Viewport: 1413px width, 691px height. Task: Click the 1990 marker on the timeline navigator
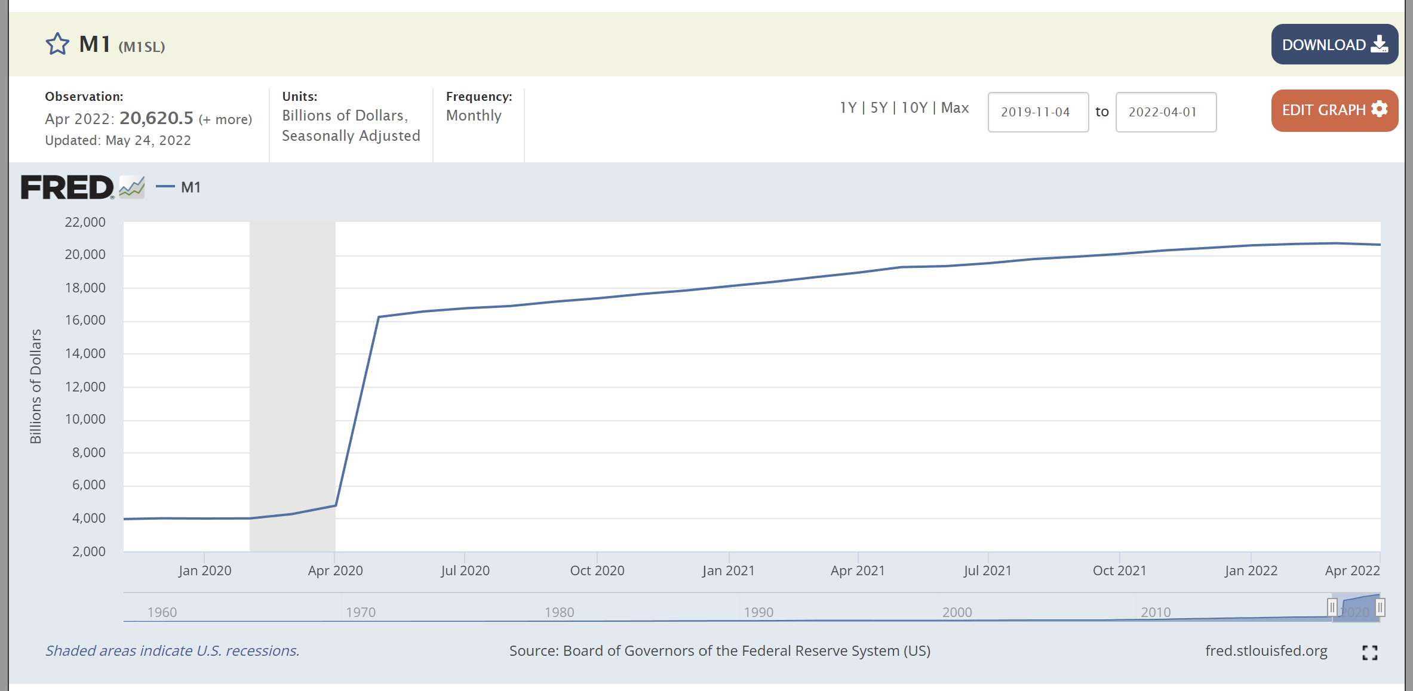coord(758,612)
